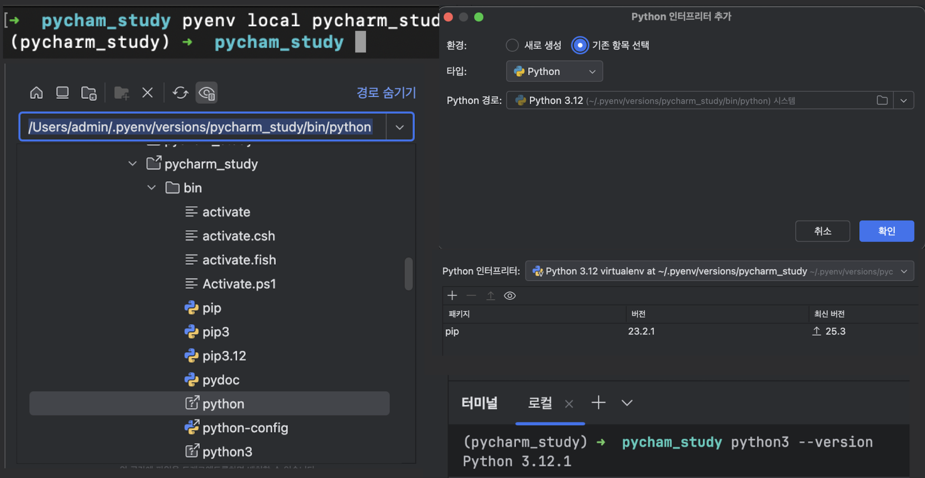
Task: Refresh the file tree
Action: 180,93
